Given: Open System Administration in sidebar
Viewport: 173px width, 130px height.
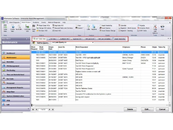Looking at the screenshot, I should [16, 96].
